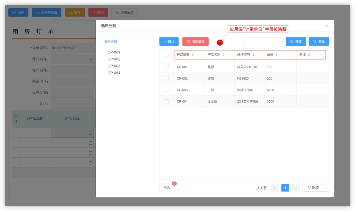The height and width of the screenshot is (211, 355).
Task: Open the picker icon in first product row
Action: (x=90, y=133)
